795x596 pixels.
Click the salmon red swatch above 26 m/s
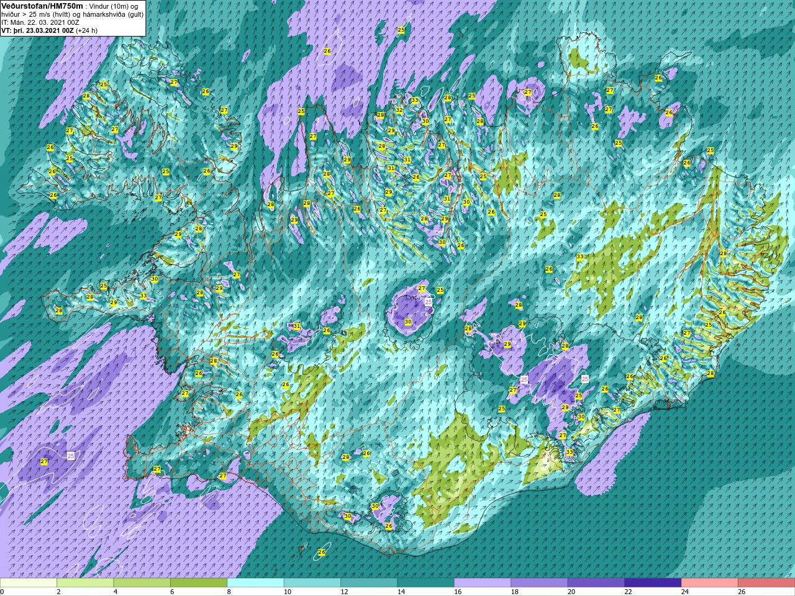pyautogui.click(x=766, y=584)
